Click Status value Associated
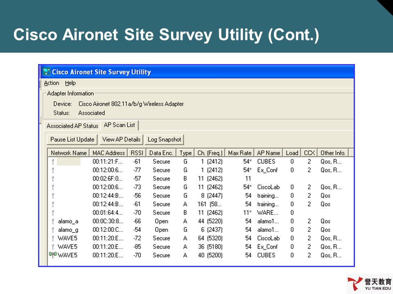The image size is (393, 294). [x=91, y=113]
